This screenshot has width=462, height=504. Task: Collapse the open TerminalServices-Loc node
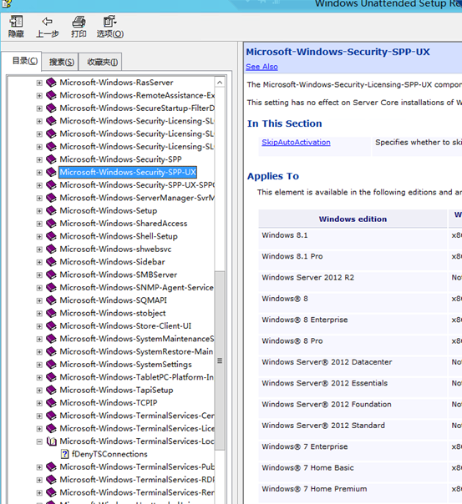coord(39,441)
